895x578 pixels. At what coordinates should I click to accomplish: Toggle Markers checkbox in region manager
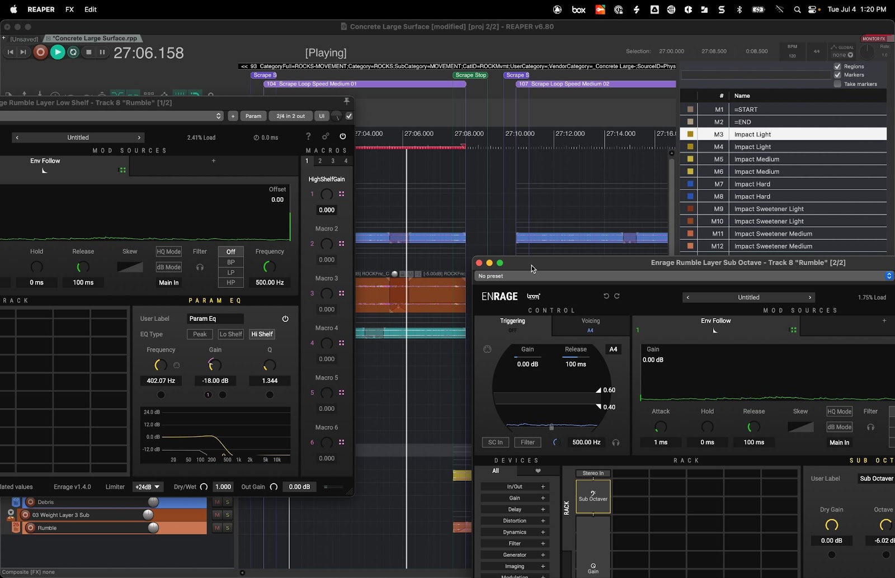click(837, 75)
